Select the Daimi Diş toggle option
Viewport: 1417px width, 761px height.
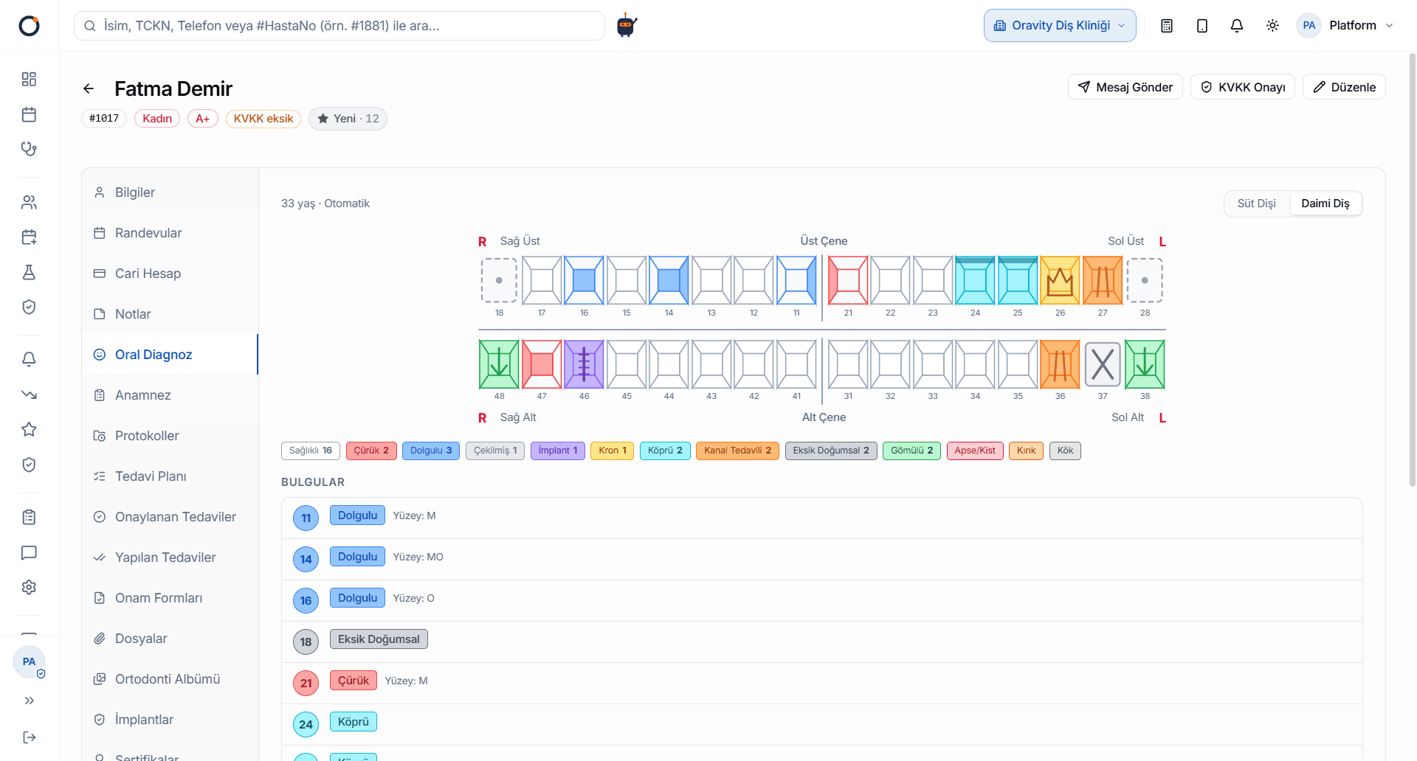pos(1325,204)
